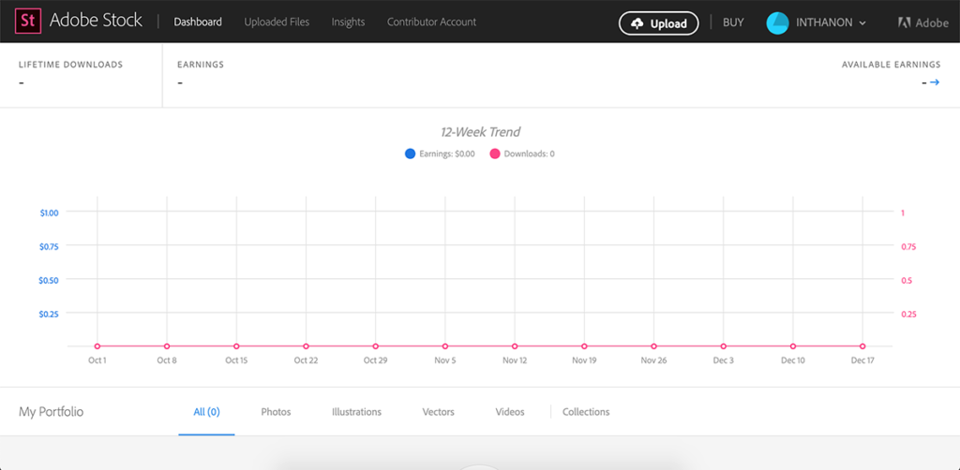Open the Dashboard menu item
The image size is (960, 470).
(198, 22)
